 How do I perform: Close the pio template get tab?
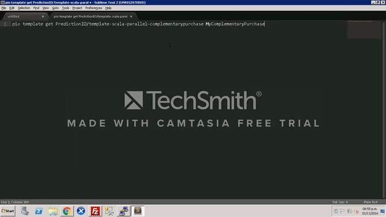point(131,16)
